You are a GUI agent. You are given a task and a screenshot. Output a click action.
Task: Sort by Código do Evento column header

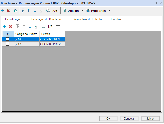click(x=26, y=34)
